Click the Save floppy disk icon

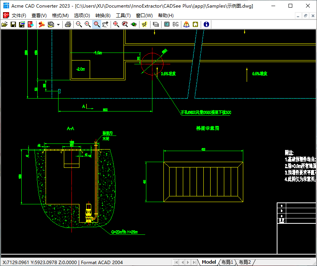coord(13,24)
